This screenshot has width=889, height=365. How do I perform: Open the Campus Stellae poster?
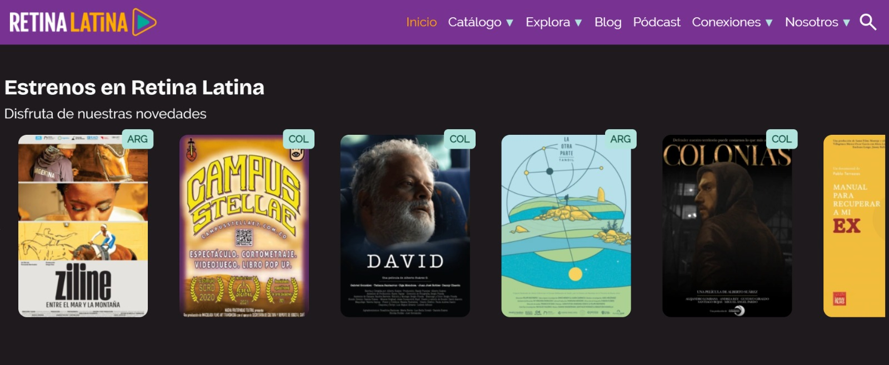[244, 226]
